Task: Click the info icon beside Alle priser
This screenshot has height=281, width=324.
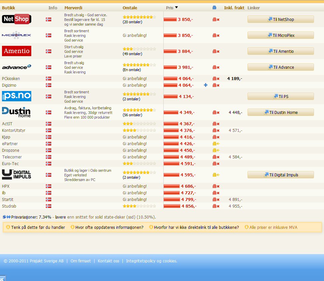Action: tap(246, 227)
